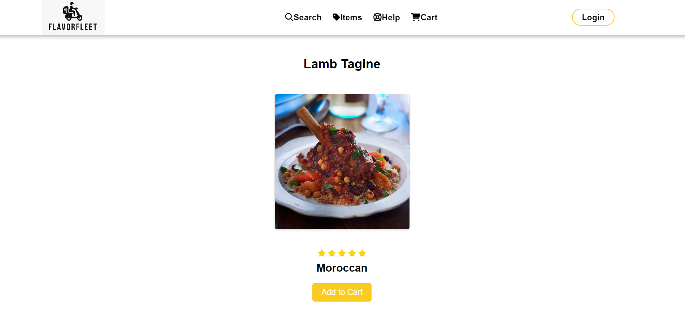Click the Lamb Tagine dish photo

pyautogui.click(x=342, y=161)
